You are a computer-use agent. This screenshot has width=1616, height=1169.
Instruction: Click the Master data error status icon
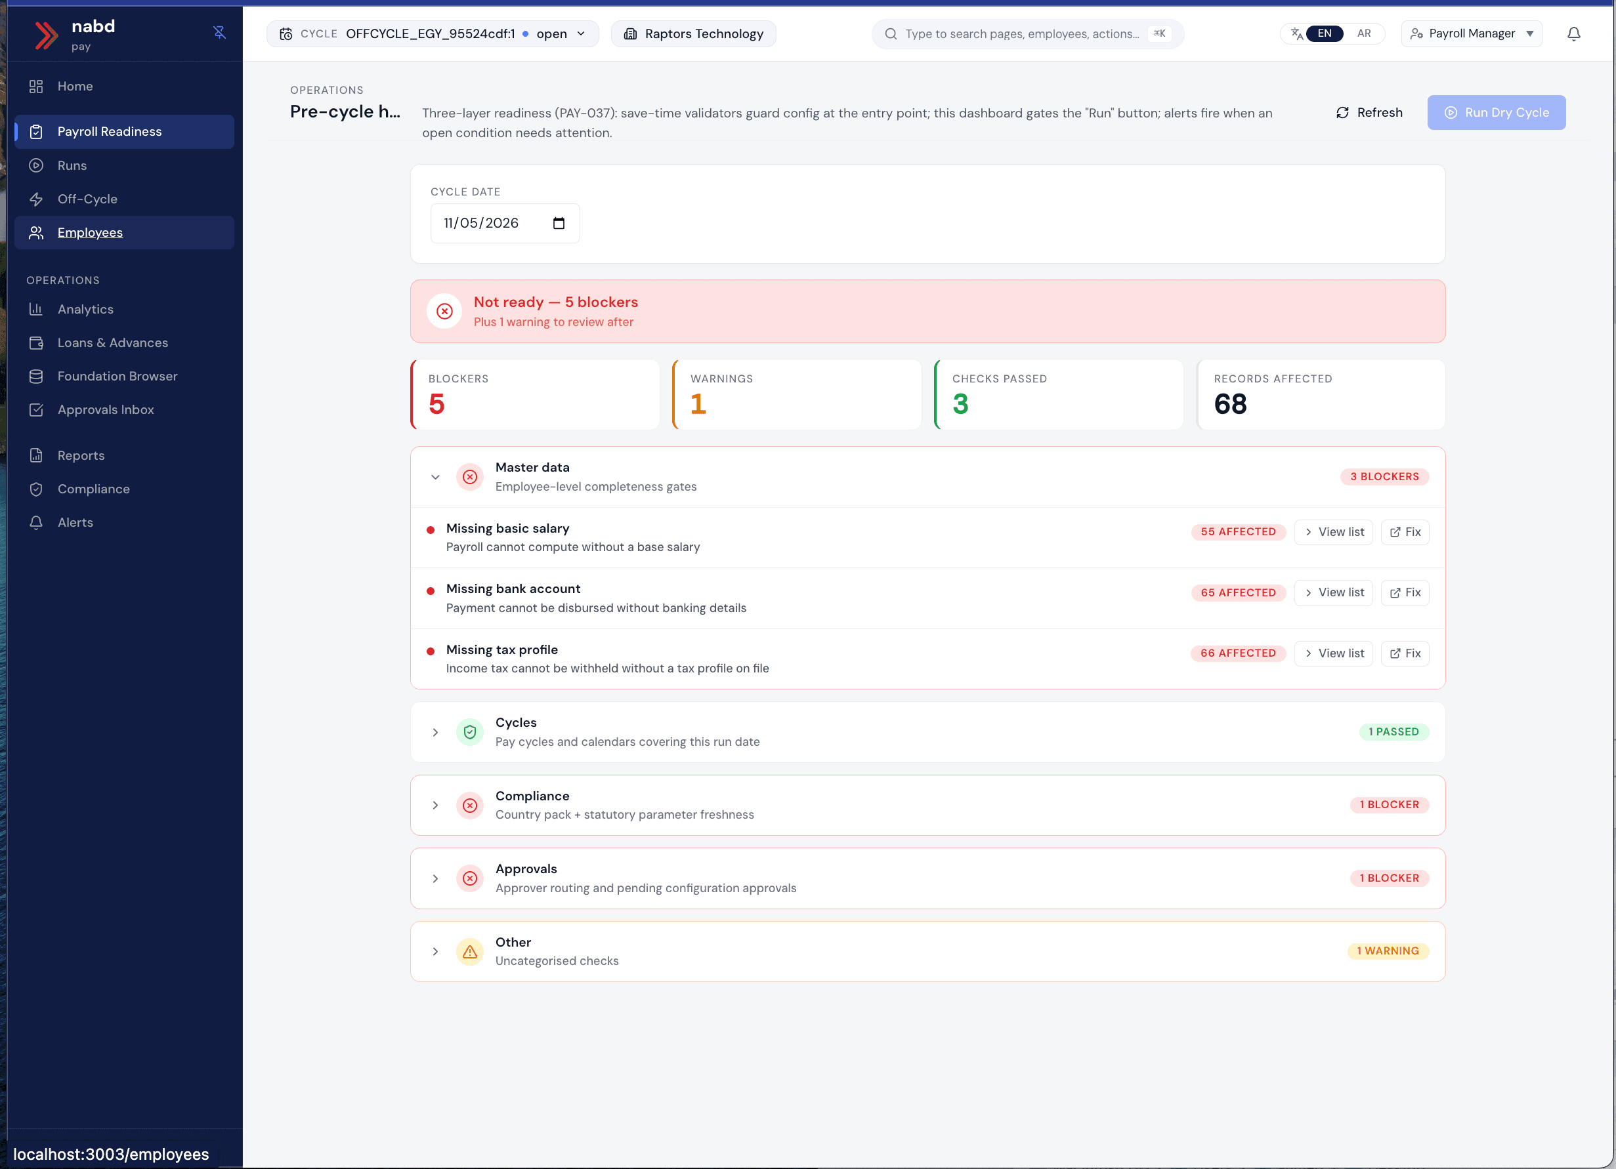click(470, 477)
